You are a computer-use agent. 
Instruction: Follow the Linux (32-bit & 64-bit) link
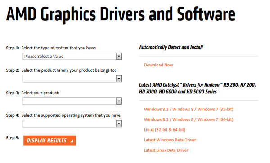(x=165, y=130)
